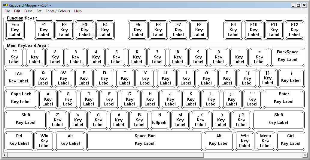Select the Q key button
The image size is (310, 160).
pos(43,78)
